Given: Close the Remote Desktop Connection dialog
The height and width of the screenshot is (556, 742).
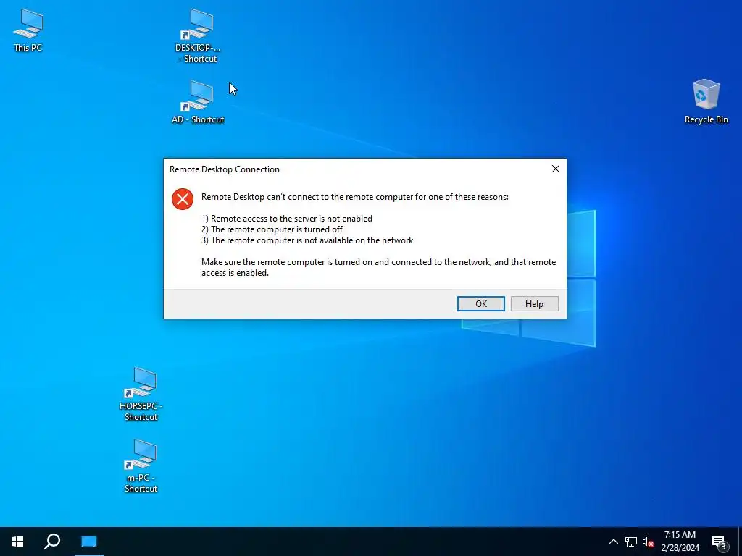Looking at the screenshot, I should [x=556, y=169].
